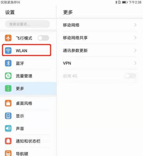Tap the WLAN label text
The image size is (143, 156).
point(21,51)
